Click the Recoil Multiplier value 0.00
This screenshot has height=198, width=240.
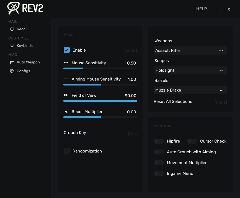click(x=131, y=112)
